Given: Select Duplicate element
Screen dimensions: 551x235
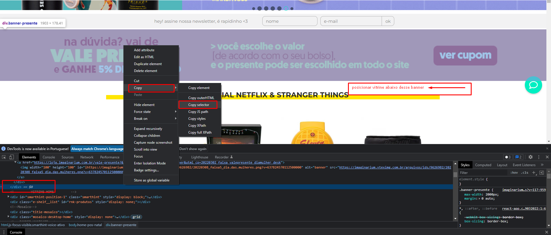Looking at the screenshot, I should 151,64.
